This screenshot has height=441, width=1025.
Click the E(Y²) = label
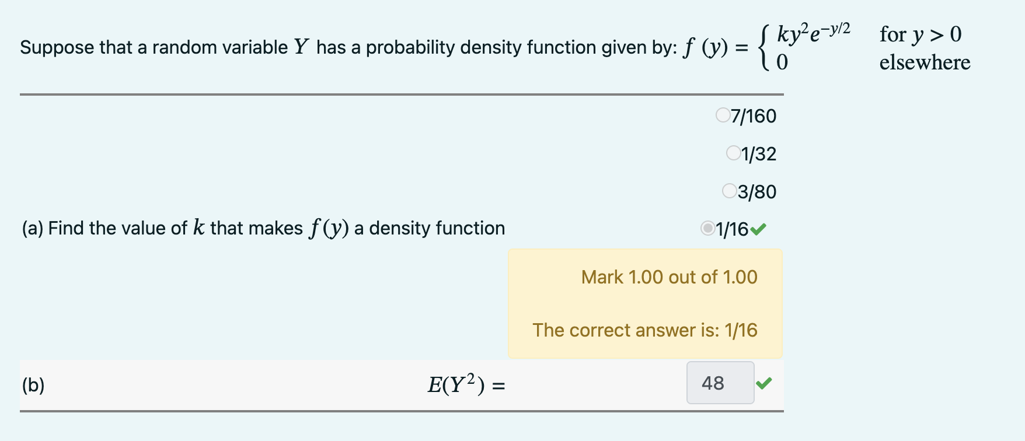(466, 384)
